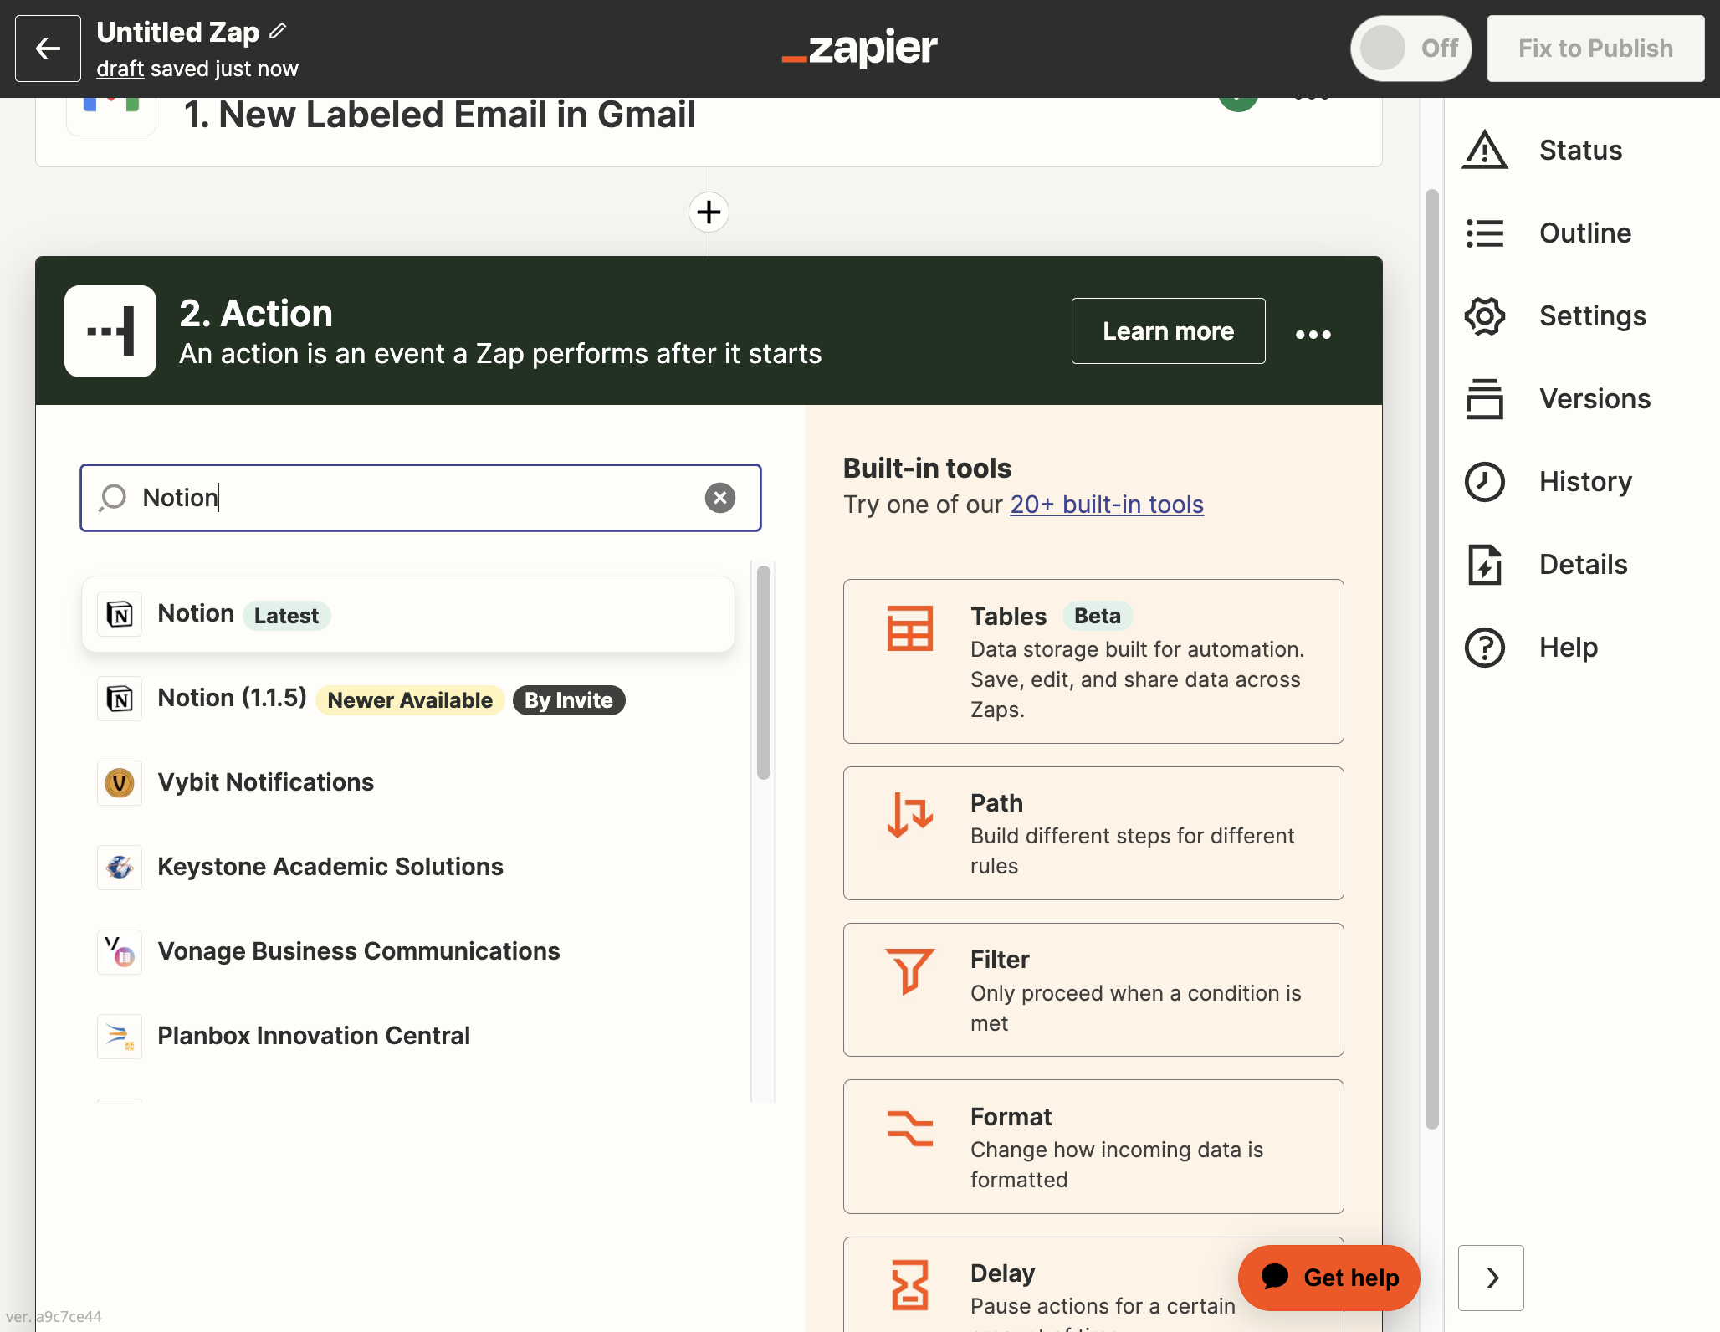
Task: Click the History clock icon
Action: 1484,481
